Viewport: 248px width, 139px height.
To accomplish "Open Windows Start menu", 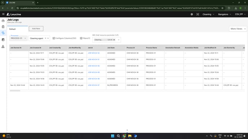I will coord(112,136).
